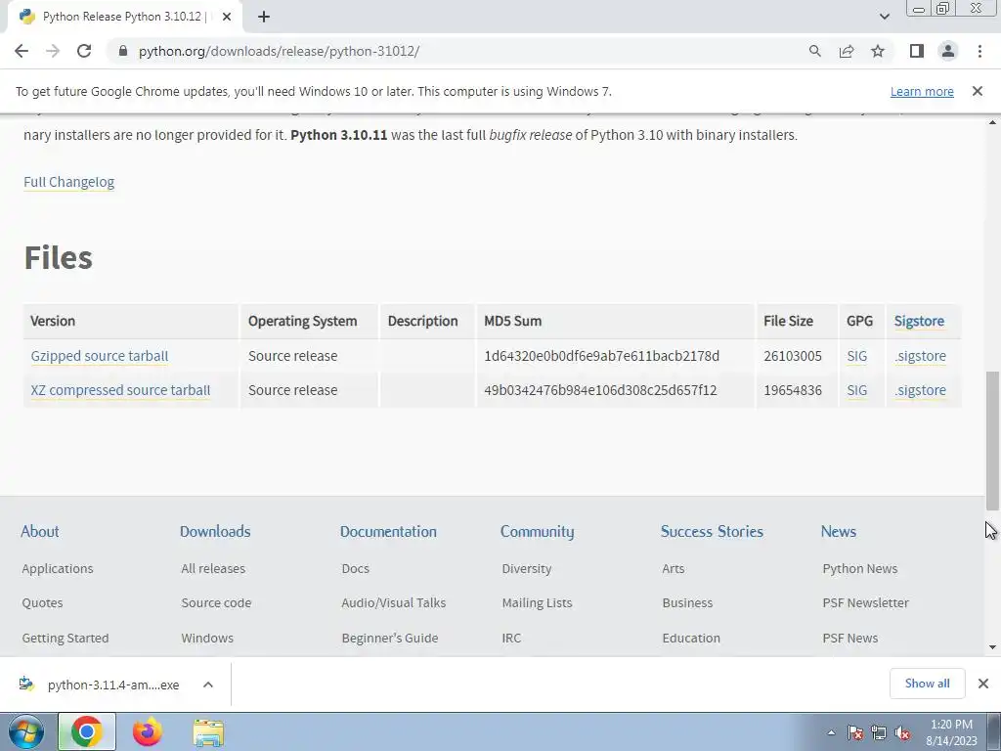Select the MD5 sum 49b0342476b984e106d308c25d657f12

600,390
